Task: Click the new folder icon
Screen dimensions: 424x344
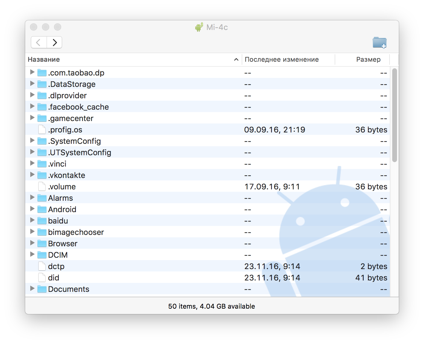Action: [x=379, y=42]
